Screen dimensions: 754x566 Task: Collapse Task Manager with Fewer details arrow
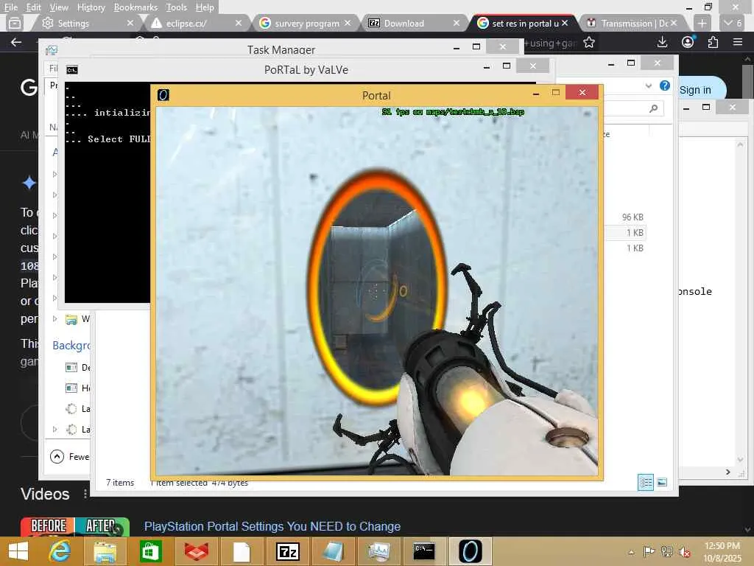(57, 456)
